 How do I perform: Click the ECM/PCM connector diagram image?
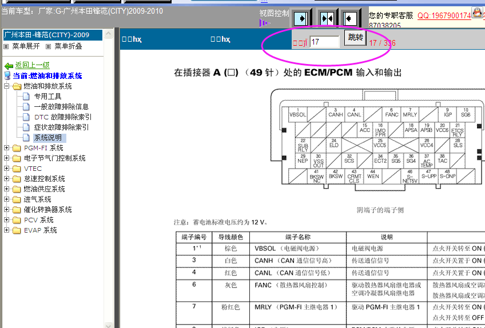tap(377, 139)
